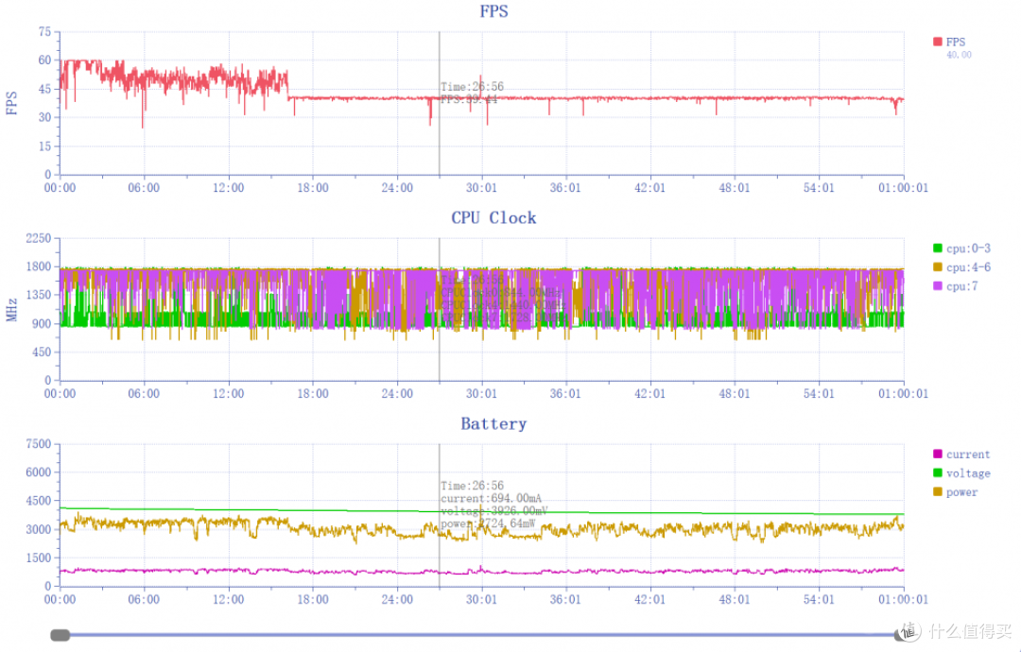1021x652 pixels.
Task: Click the 01:00:01 tick label on the FPS chart
Action: [903, 187]
